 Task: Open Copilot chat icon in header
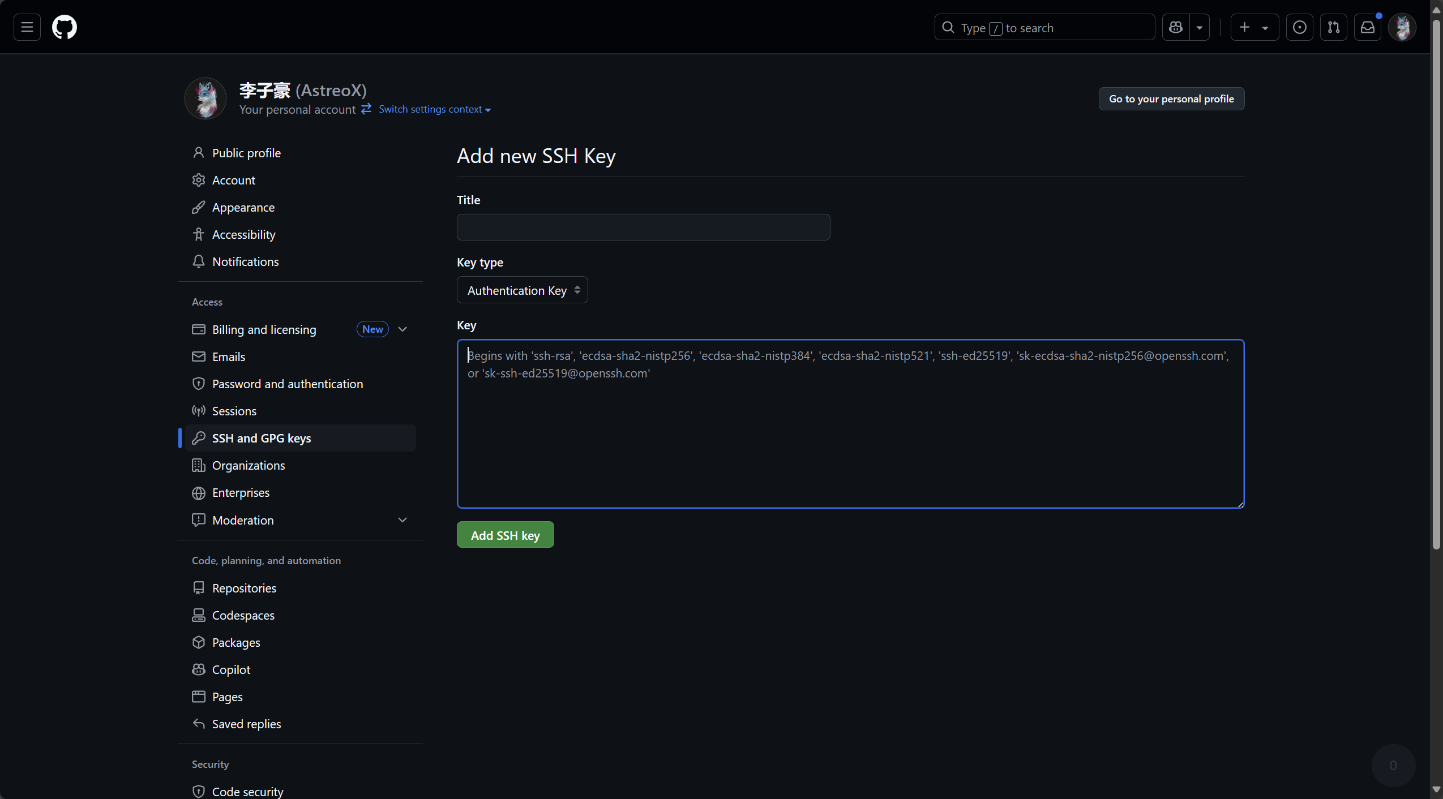click(x=1176, y=27)
